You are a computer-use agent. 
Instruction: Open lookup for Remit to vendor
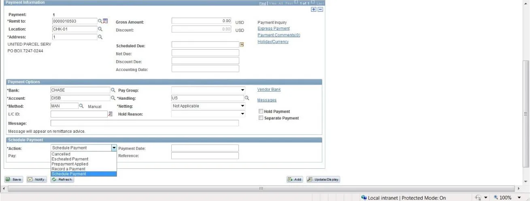coord(100,21)
